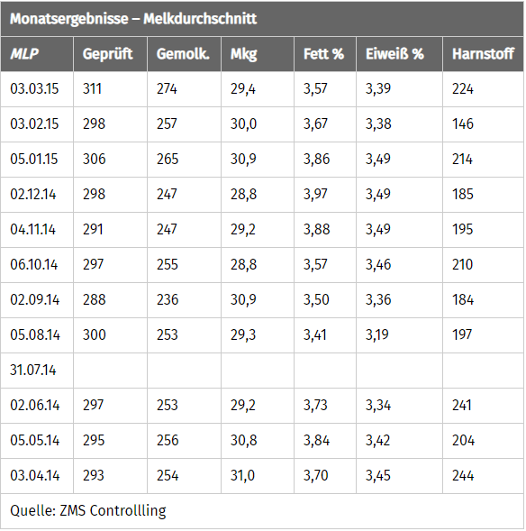The height and width of the screenshot is (531, 526).
Task: Click the date cell 31.07.14
Action: [x=33, y=371]
